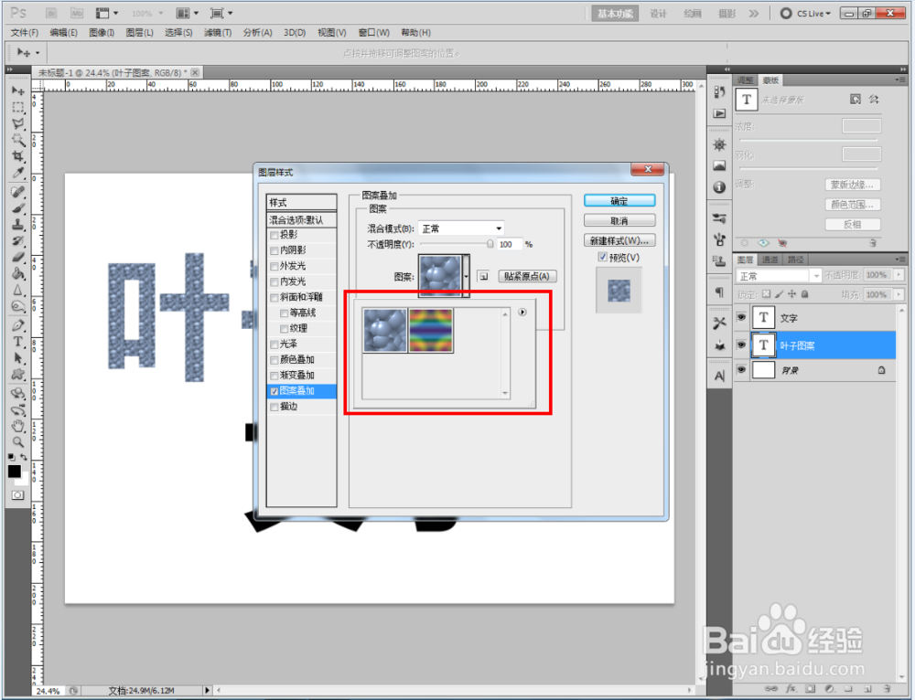Click the add pixel mask icon
Viewport: 915px width, 700px height.
click(855, 99)
